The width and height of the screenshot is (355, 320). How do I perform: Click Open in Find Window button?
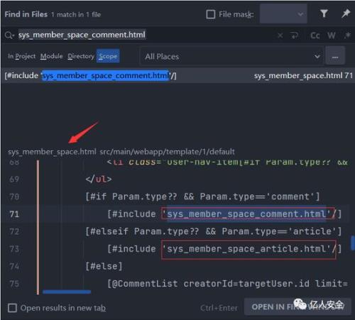pyautogui.click(x=297, y=307)
